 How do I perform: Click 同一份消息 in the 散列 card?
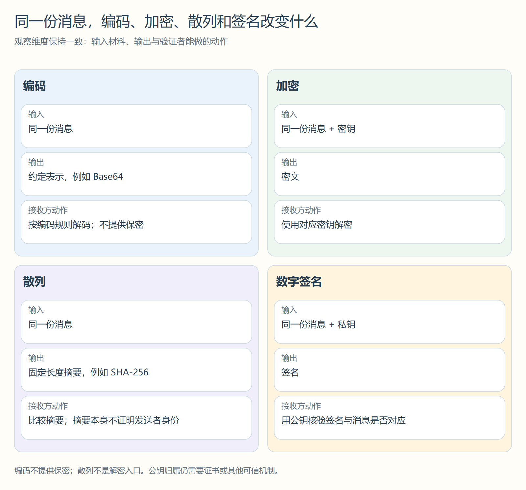coord(50,324)
